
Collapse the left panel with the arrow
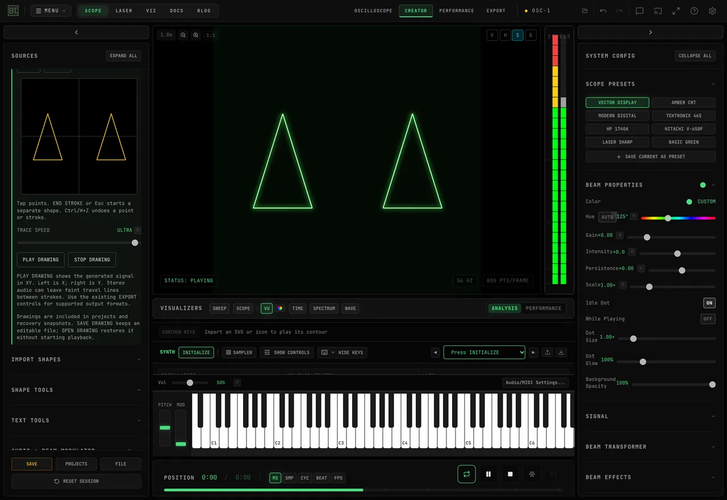pyautogui.click(x=76, y=32)
